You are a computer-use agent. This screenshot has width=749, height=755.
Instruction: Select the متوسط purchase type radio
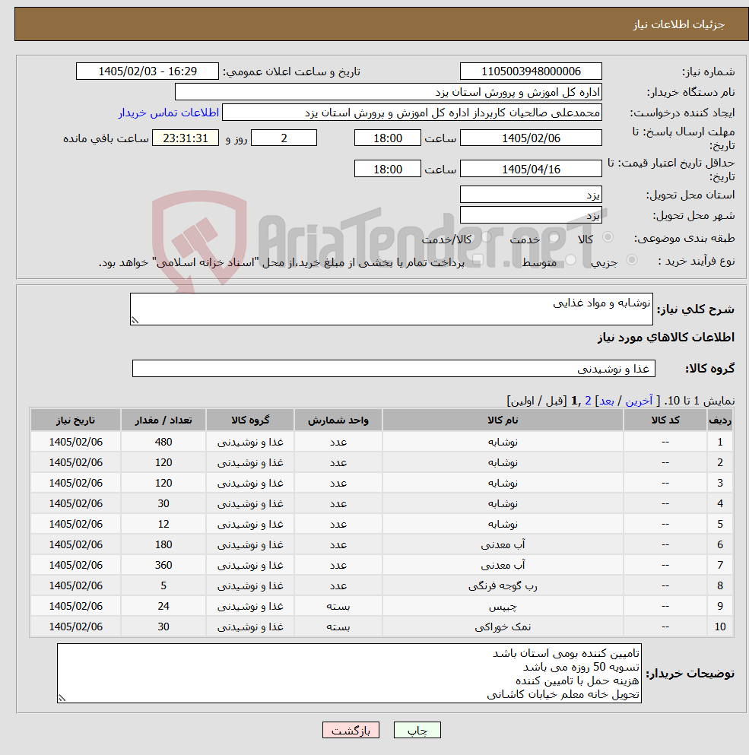pyautogui.click(x=571, y=260)
